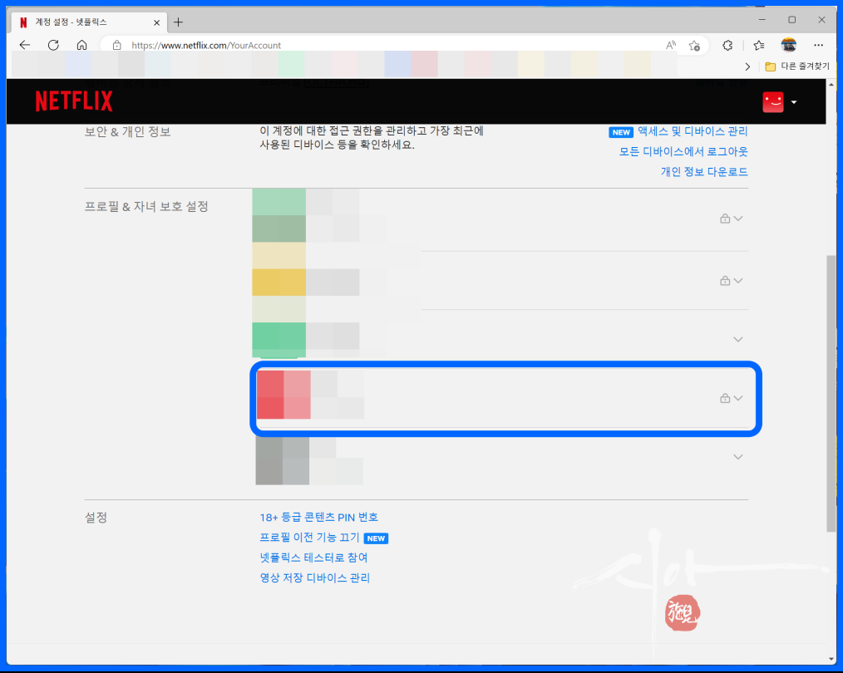The width and height of the screenshot is (843, 673).
Task: Click 개인 정보 다운로드 link
Action: (704, 172)
